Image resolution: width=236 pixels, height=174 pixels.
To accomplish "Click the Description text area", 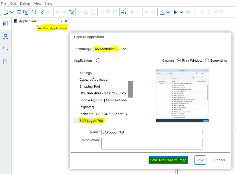I will tap(152, 144).
